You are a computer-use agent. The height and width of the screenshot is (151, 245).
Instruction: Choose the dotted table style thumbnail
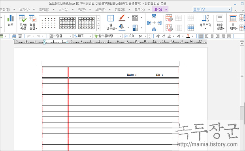(x=49, y=23)
